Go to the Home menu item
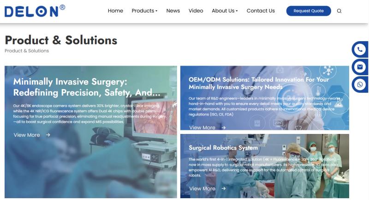The height and width of the screenshot is (200, 369). [x=115, y=11]
